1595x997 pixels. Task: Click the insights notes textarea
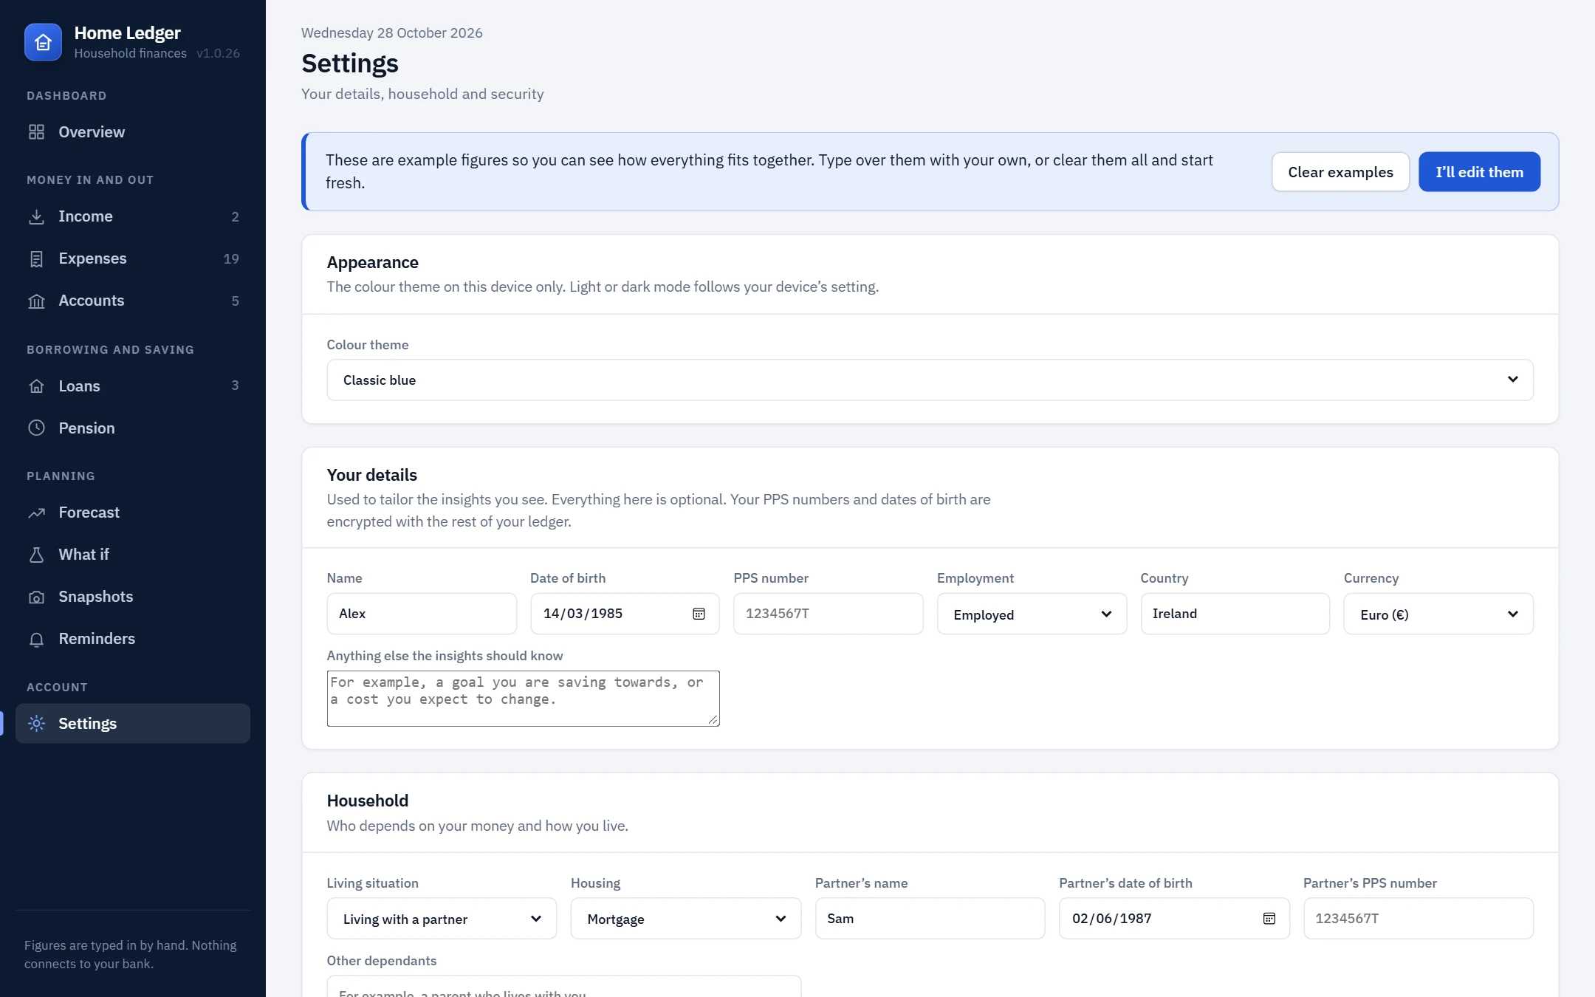coord(523,699)
